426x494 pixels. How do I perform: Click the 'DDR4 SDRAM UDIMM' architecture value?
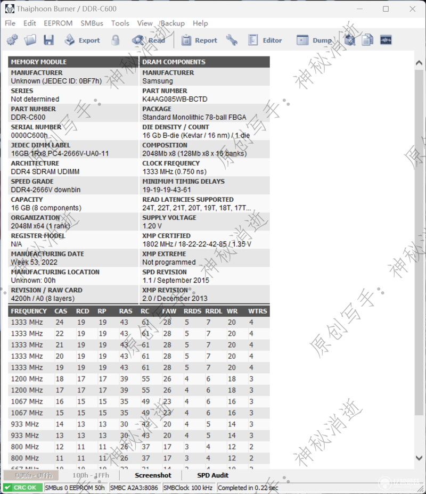click(x=45, y=171)
